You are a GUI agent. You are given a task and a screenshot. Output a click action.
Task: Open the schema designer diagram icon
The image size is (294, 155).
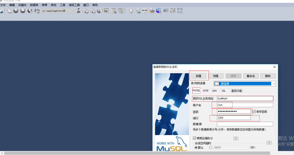pos(180,11)
